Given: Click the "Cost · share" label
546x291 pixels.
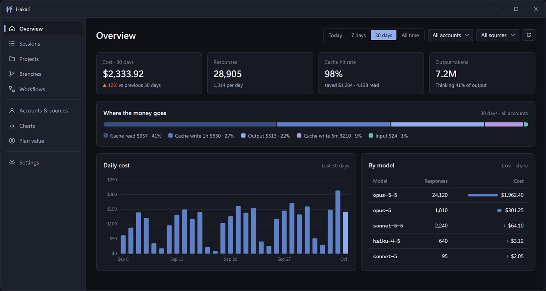Looking at the screenshot, I should pyautogui.click(x=515, y=166).
